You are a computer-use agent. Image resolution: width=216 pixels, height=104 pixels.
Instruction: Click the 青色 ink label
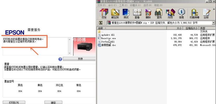coord(79,85)
